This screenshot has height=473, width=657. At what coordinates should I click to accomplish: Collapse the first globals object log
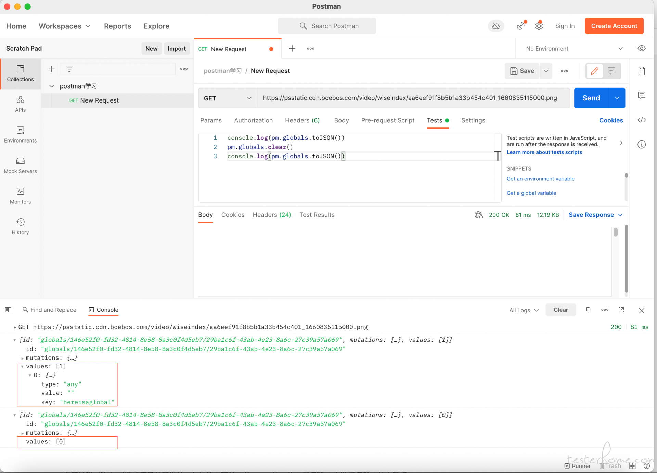tap(15, 340)
